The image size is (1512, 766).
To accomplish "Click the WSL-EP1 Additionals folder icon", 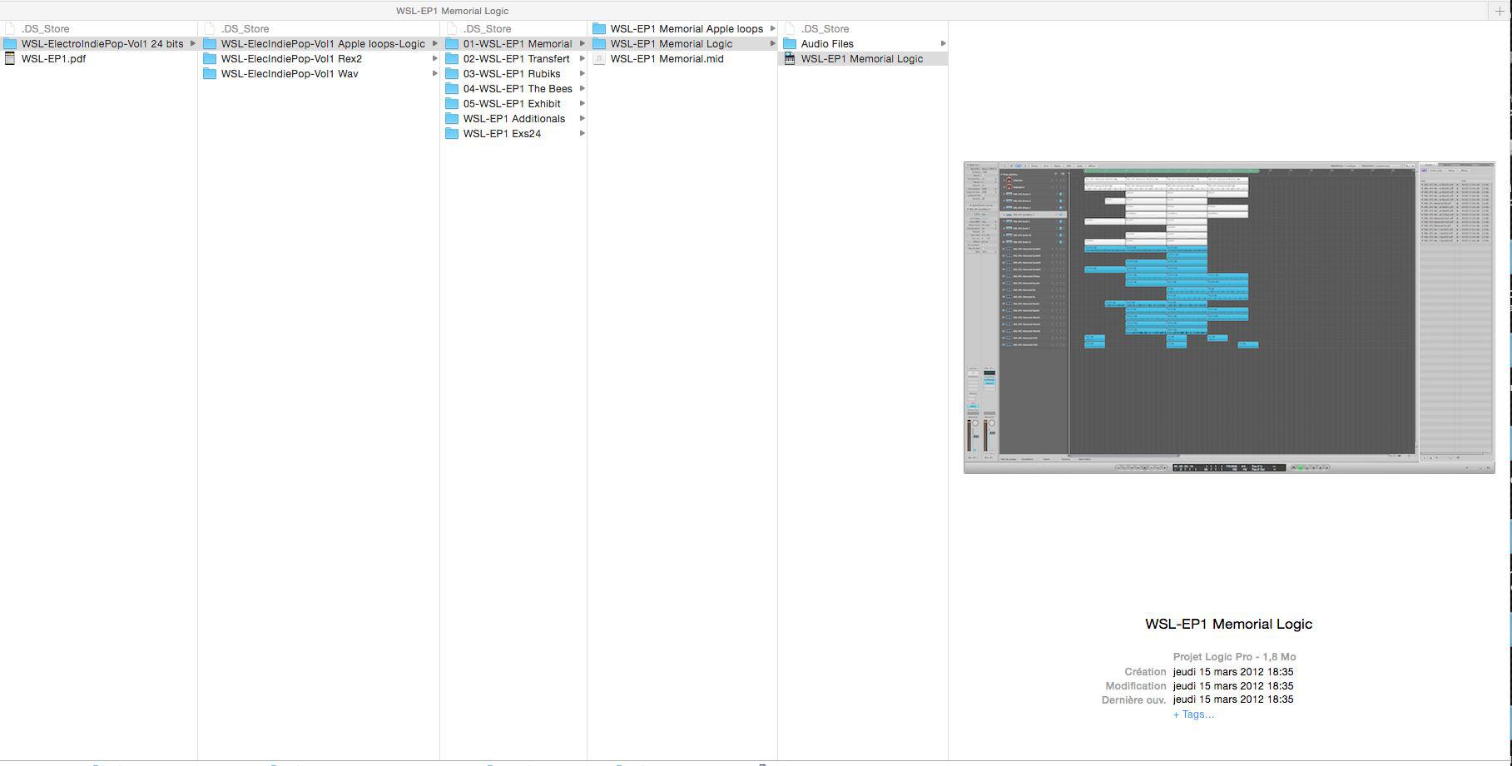I will pos(452,118).
